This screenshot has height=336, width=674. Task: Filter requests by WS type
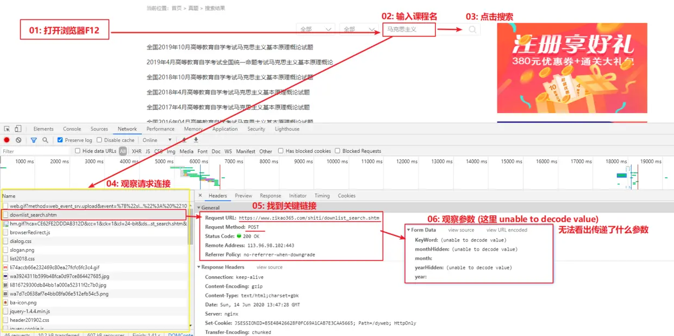[228, 151]
